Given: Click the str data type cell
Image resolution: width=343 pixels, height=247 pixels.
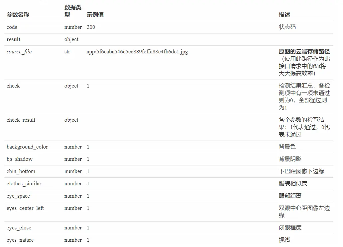Looking at the screenshot, I should point(67,52).
